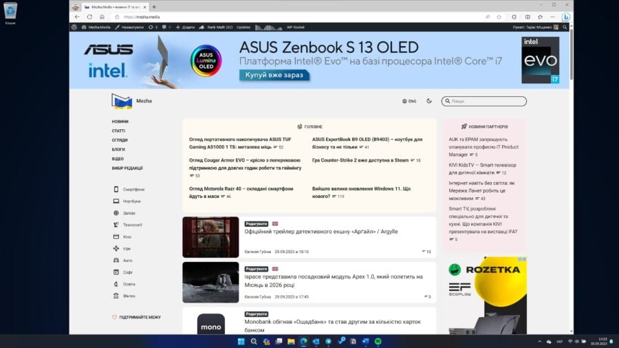Click Редагувати on the Monobank article
The image size is (619, 348).
257,314
